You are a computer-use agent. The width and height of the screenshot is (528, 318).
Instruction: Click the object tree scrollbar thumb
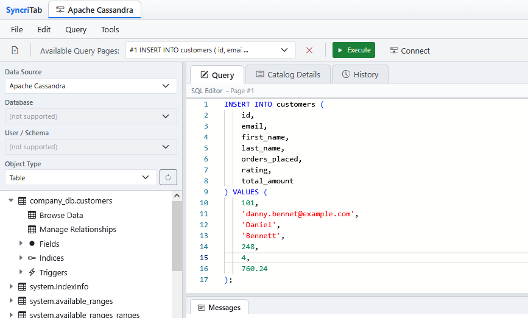[x=177, y=236]
